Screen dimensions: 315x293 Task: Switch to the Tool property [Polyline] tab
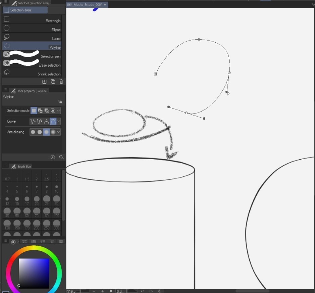coord(30,91)
